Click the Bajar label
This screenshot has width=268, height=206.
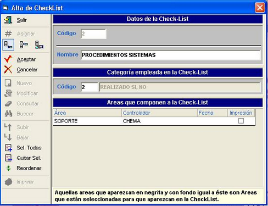[x=23, y=137]
